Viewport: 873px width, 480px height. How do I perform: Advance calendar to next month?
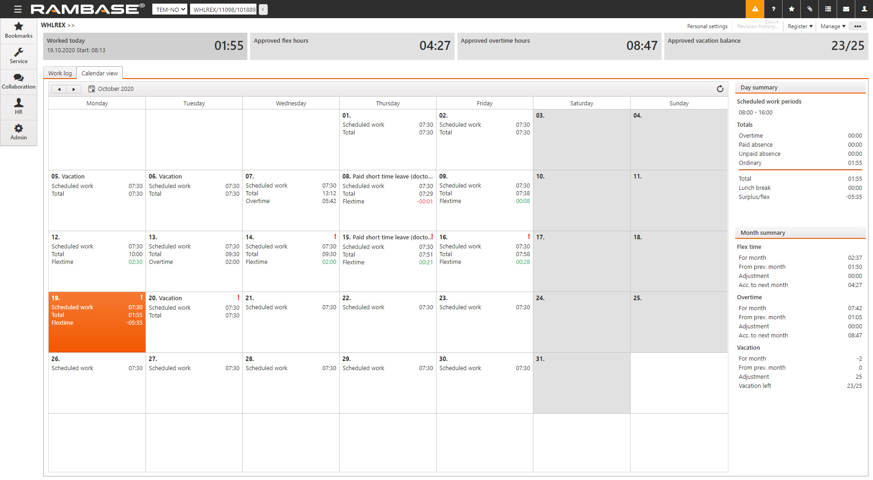[x=74, y=89]
